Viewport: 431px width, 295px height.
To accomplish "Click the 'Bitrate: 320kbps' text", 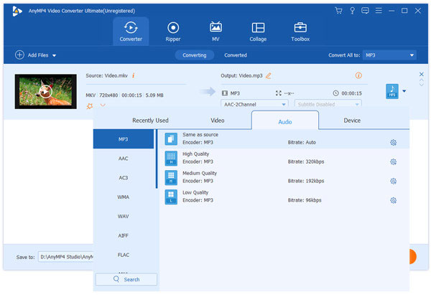I will pyautogui.click(x=306, y=161).
